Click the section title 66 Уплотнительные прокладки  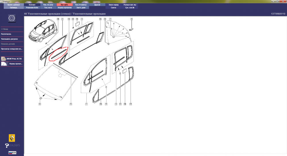65,14
